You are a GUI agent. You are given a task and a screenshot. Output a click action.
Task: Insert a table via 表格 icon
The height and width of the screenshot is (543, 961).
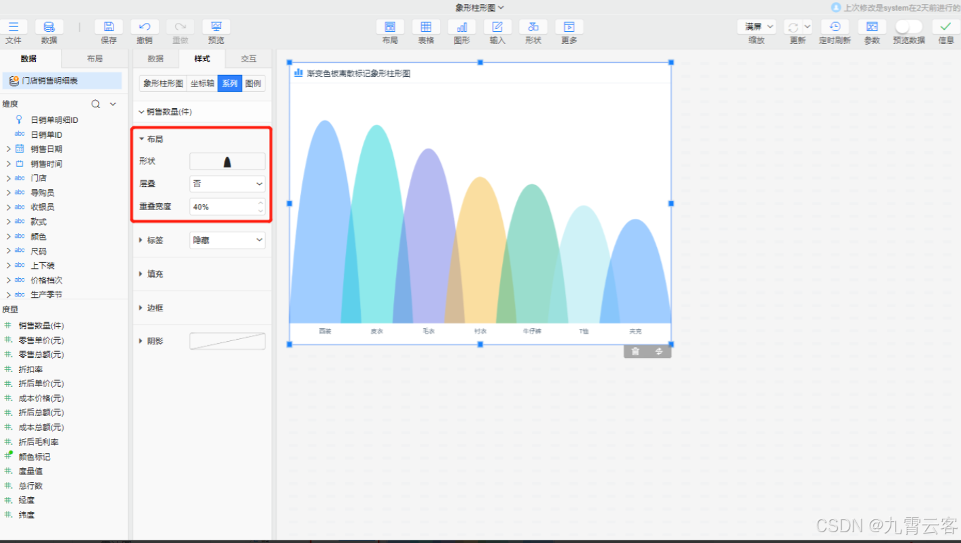click(x=426, y=27)
